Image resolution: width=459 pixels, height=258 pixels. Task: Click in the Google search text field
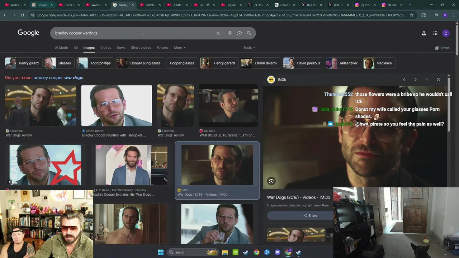click(x=133, y=33)
